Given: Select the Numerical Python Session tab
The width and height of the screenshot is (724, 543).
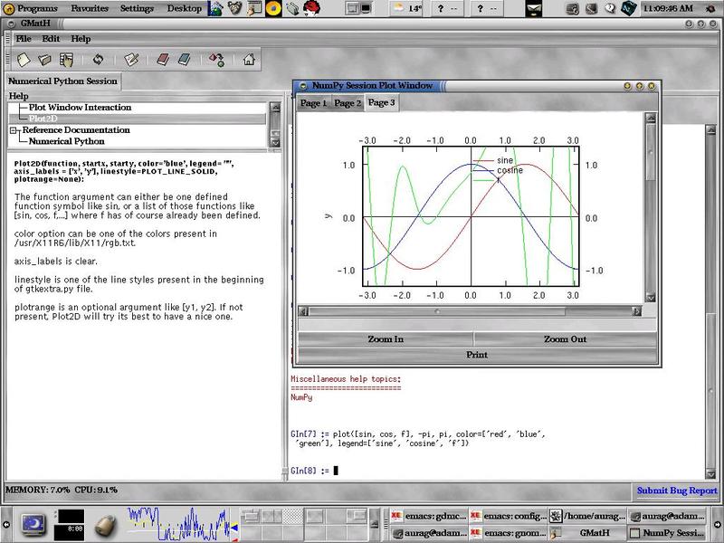Looking at the screenshot, I should (x=62, y=81).
